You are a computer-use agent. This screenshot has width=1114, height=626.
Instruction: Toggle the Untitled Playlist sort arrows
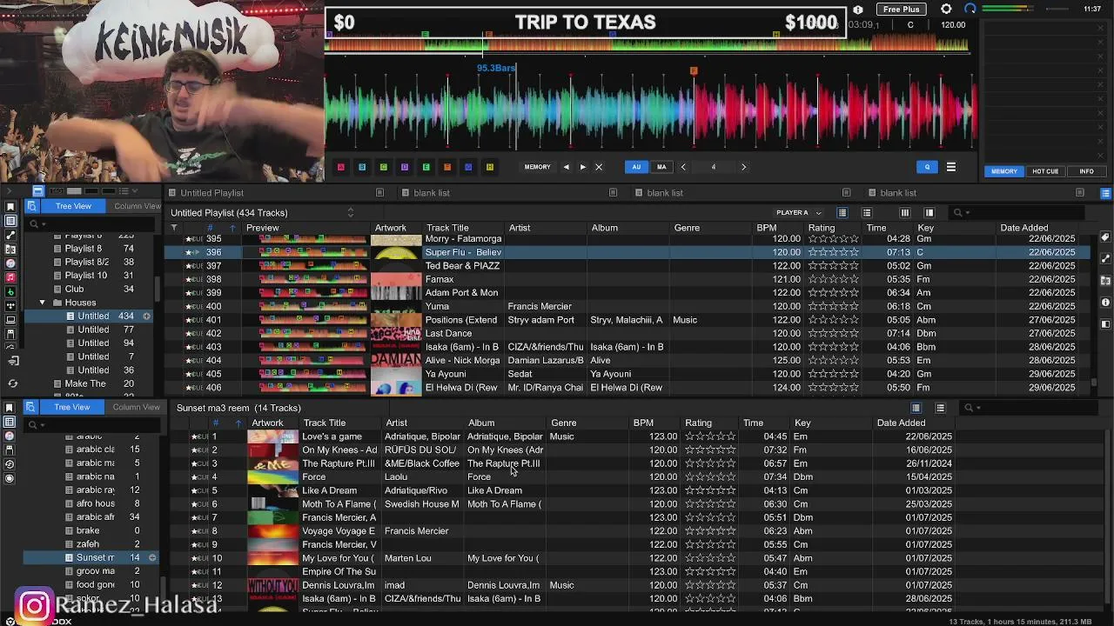click(x=351, y=213)
